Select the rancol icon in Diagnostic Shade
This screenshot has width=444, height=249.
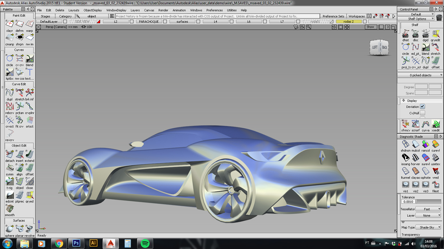426,144
